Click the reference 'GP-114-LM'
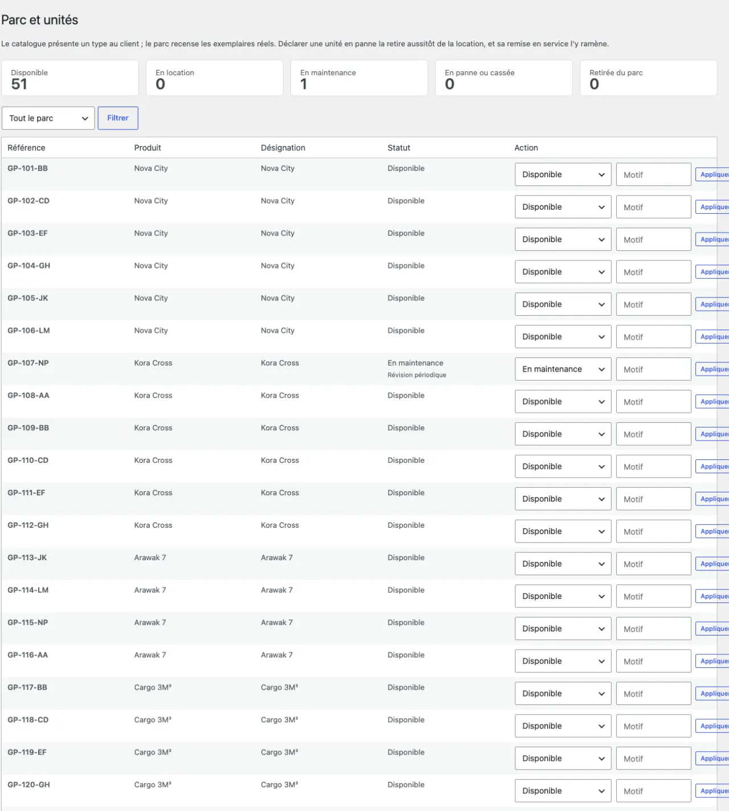Screen dimensions: 729x811 pyautogui.click(x=28, y=590)
